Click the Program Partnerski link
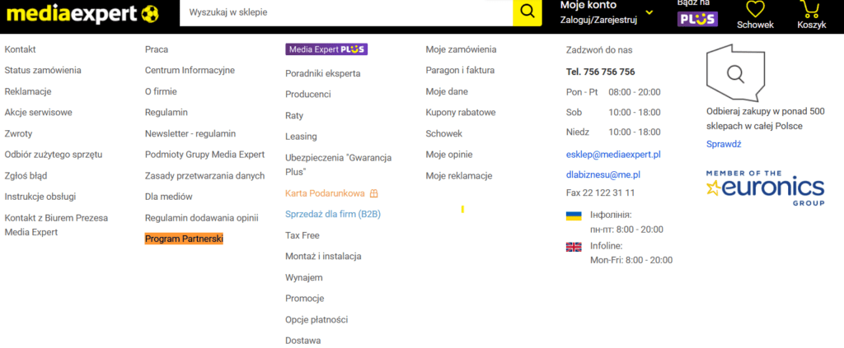This screenshot has width=844, height=348. point(184,239)
